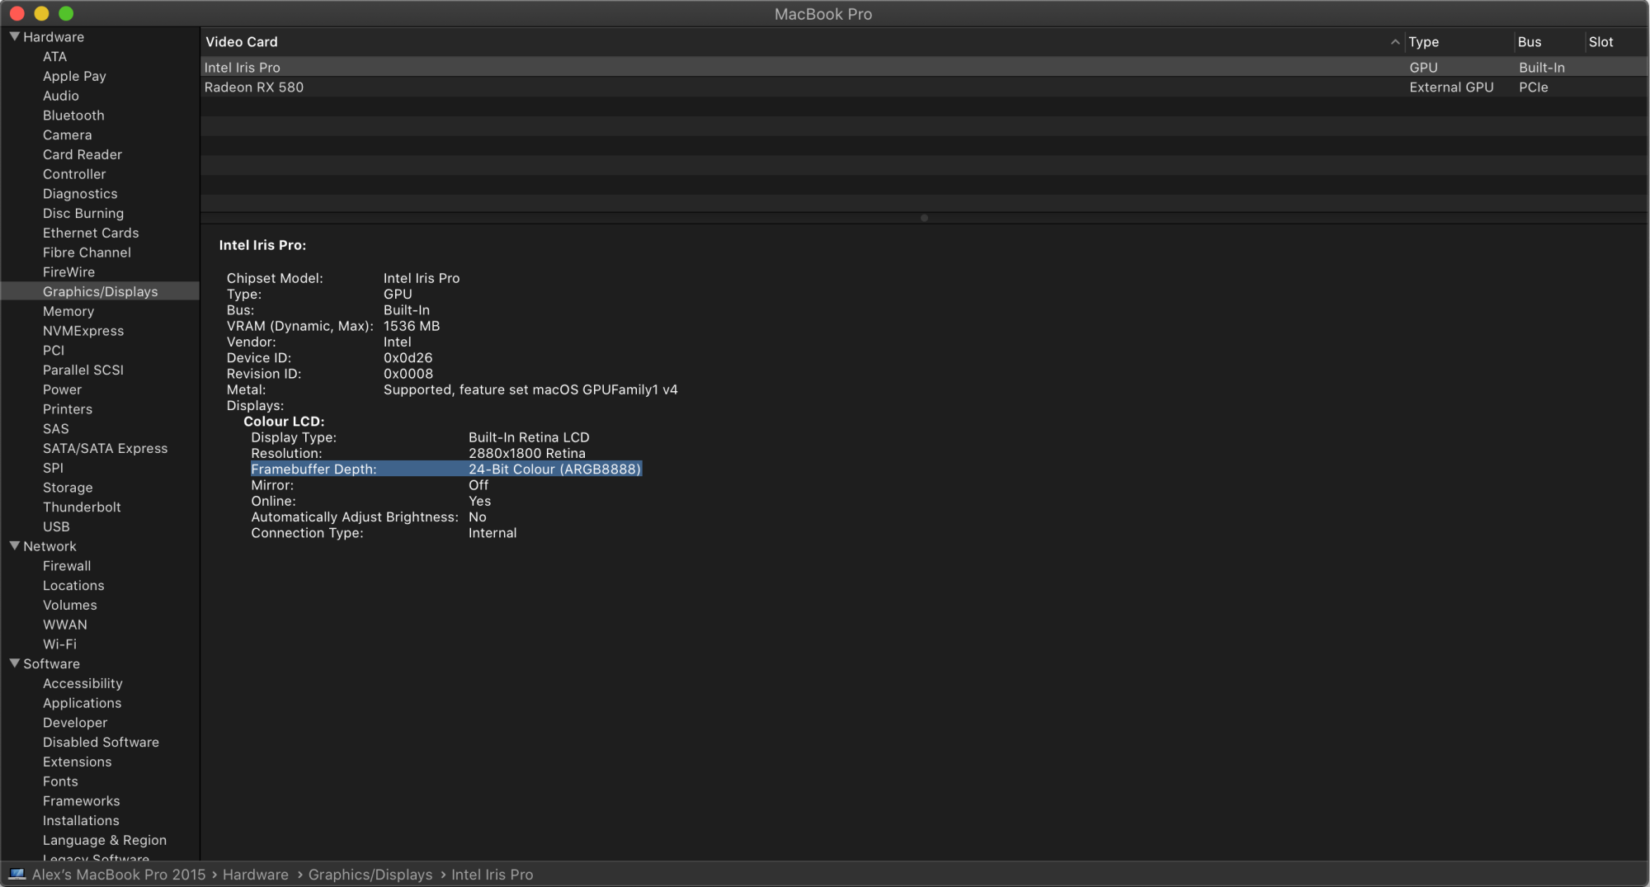1650x887 pixels.
Task: Select Printers in the sidebar
Action: (x=68, y=409)
